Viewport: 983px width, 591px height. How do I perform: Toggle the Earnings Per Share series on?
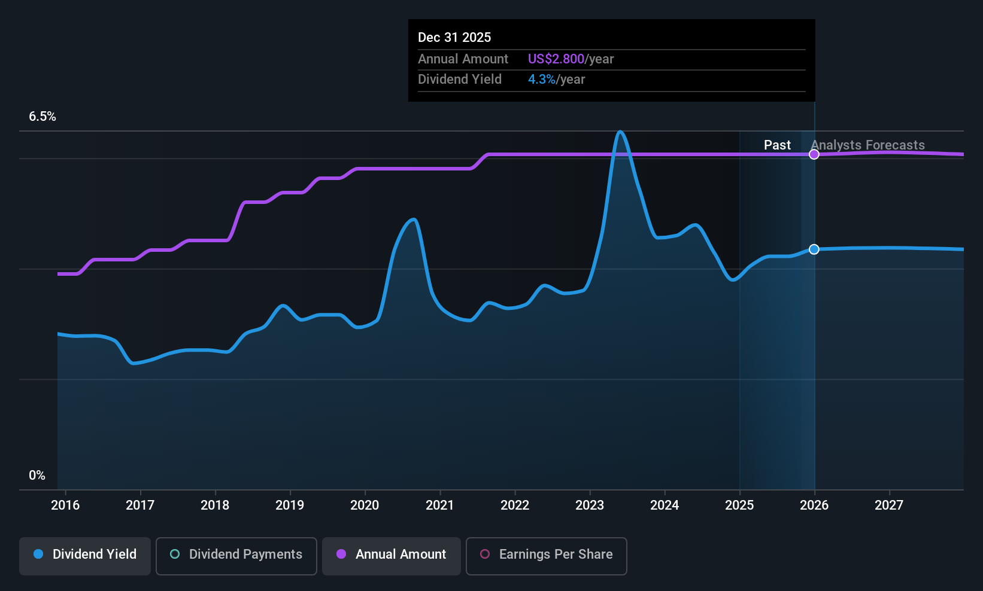546,556
